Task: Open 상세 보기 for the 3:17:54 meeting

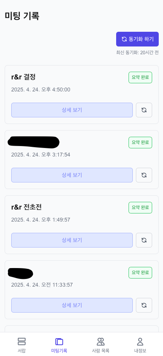Action: [x=72, y=175]
